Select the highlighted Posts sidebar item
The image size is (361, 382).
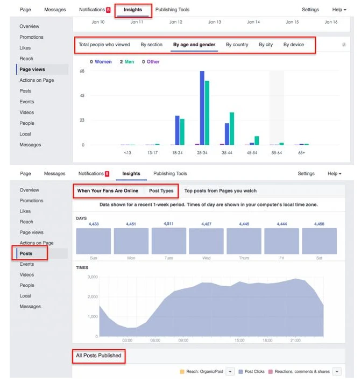[x=42, y=253]
